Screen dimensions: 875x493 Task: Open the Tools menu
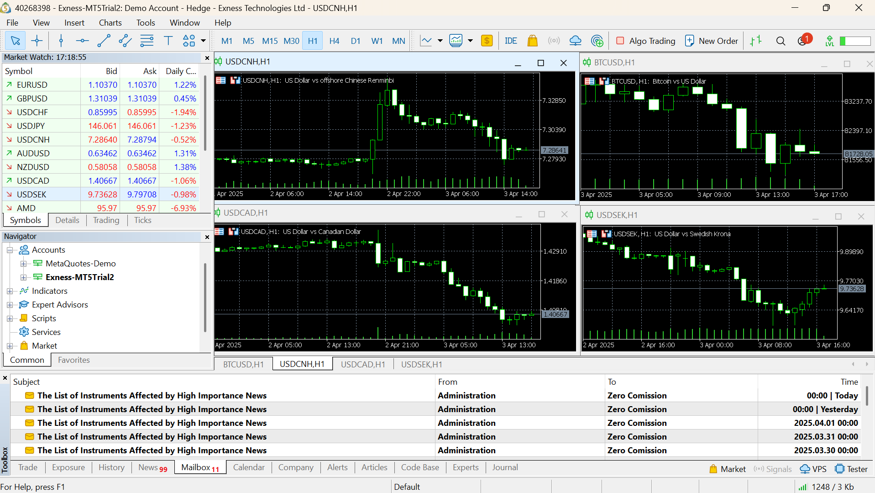(x=146, y=22)
